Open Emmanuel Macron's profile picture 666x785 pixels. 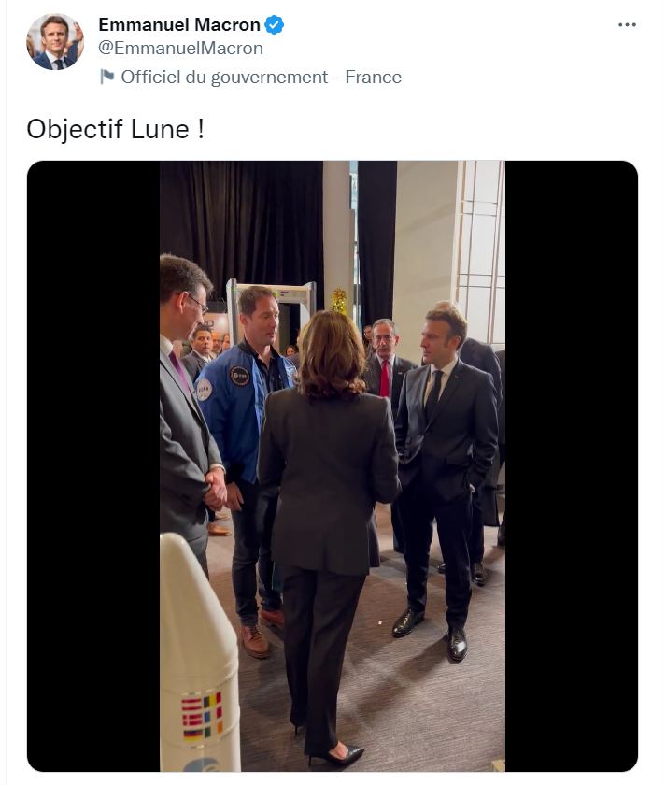pos(55,41)
